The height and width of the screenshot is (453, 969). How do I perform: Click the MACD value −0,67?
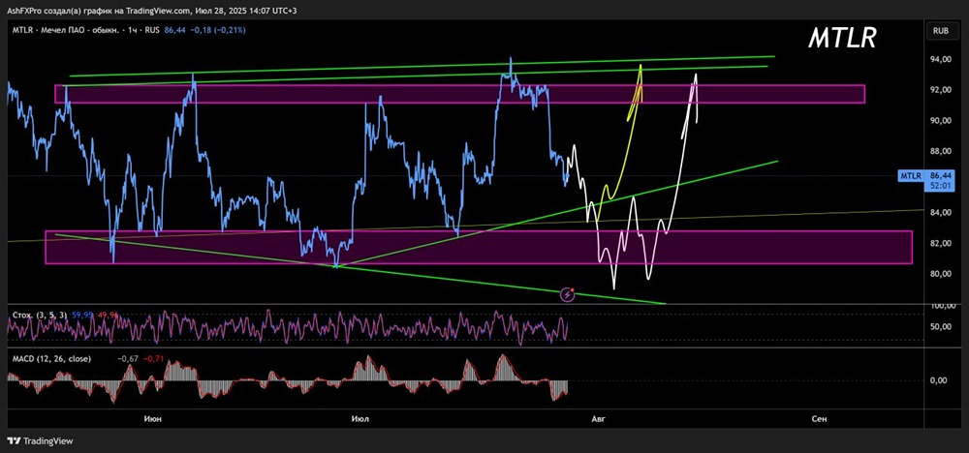127,358
